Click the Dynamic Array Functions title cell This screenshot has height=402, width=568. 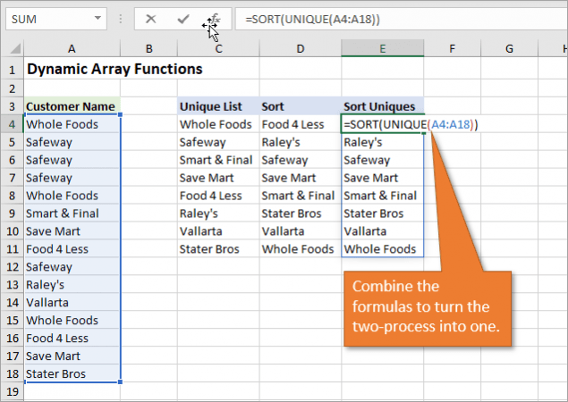pos(114,69)
